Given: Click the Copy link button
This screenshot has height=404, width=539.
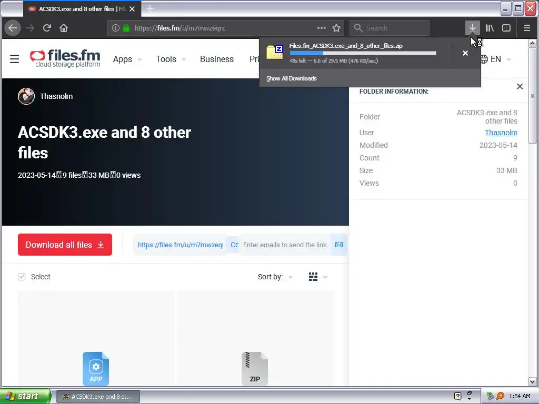Looking at the screenshot, I should (234, 245).
